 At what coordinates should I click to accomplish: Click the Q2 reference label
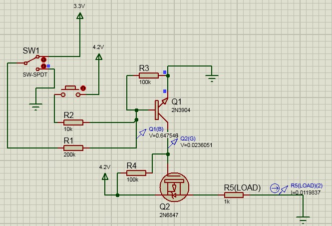(x=165, y=206)
